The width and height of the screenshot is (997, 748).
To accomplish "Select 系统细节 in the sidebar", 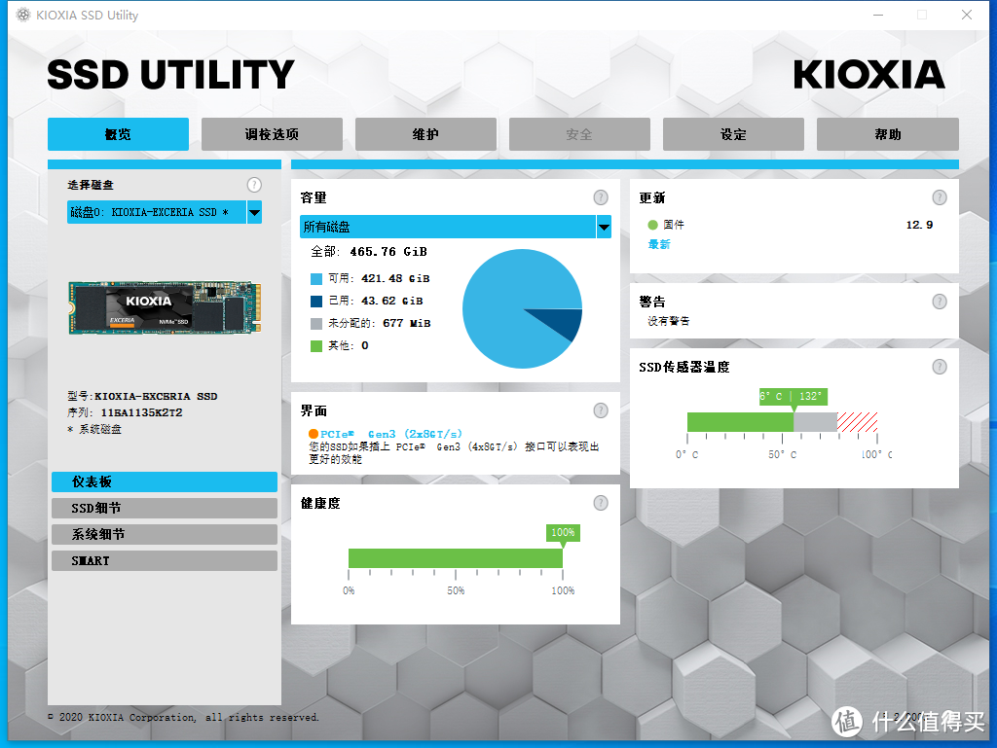I will click(164, 534).
